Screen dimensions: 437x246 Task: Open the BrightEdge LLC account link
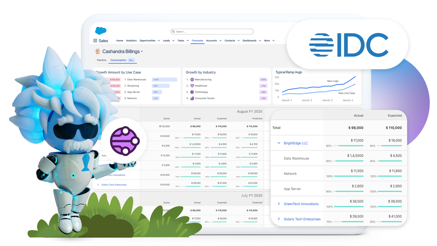click(296, 143)
